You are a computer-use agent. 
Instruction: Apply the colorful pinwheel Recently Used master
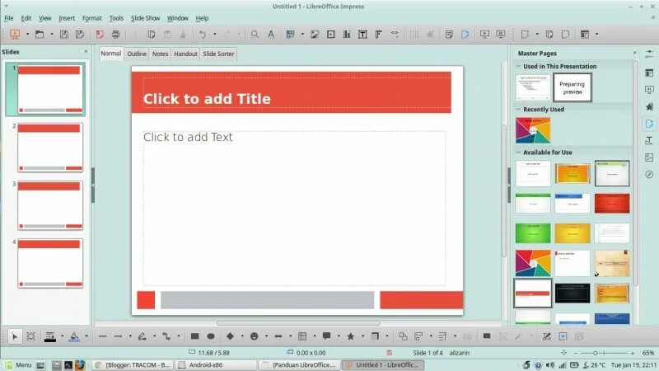[x=533, y=130]
